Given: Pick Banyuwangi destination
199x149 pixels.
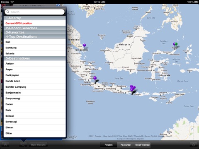Looking at the screenshot, I should click(34, 99).
